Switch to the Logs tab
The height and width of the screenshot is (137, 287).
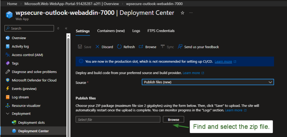pyautogui.click(x=136, y=31)
